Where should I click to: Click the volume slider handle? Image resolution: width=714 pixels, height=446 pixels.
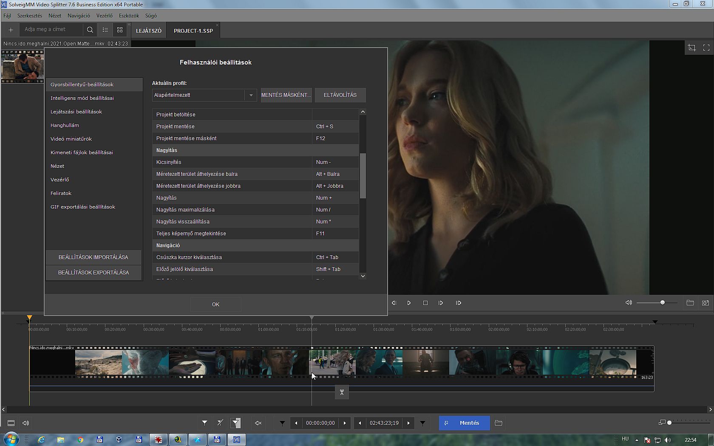coord(662,302)
